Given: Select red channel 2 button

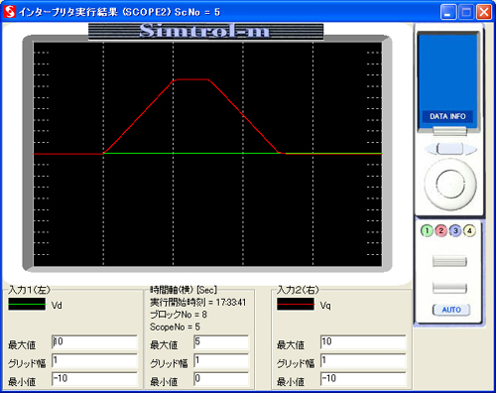Looking at the screenshot, I should 441,231.
